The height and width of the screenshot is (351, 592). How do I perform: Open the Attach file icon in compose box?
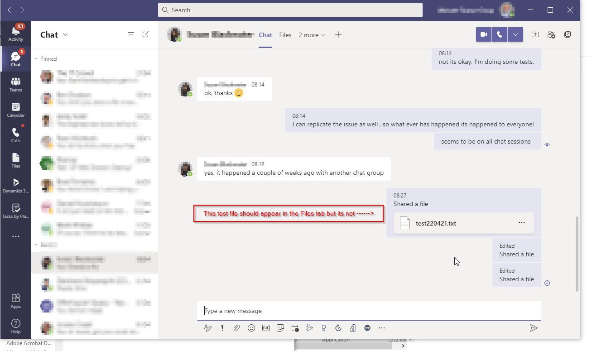click(x=237, y=327)
